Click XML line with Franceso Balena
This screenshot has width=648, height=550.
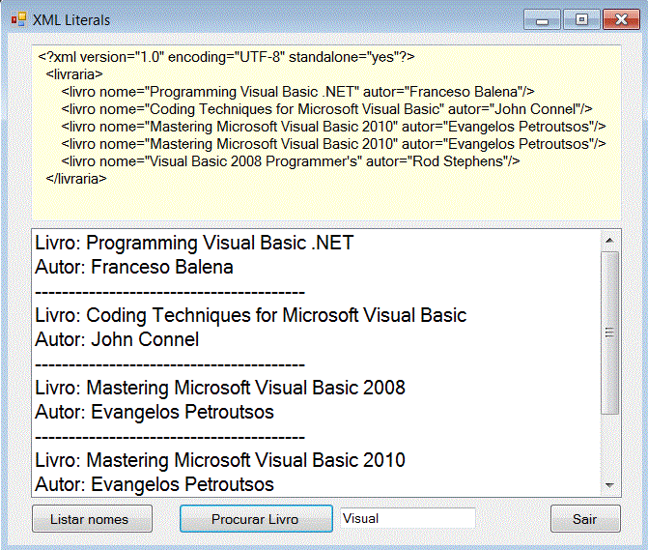click(298, 92)
